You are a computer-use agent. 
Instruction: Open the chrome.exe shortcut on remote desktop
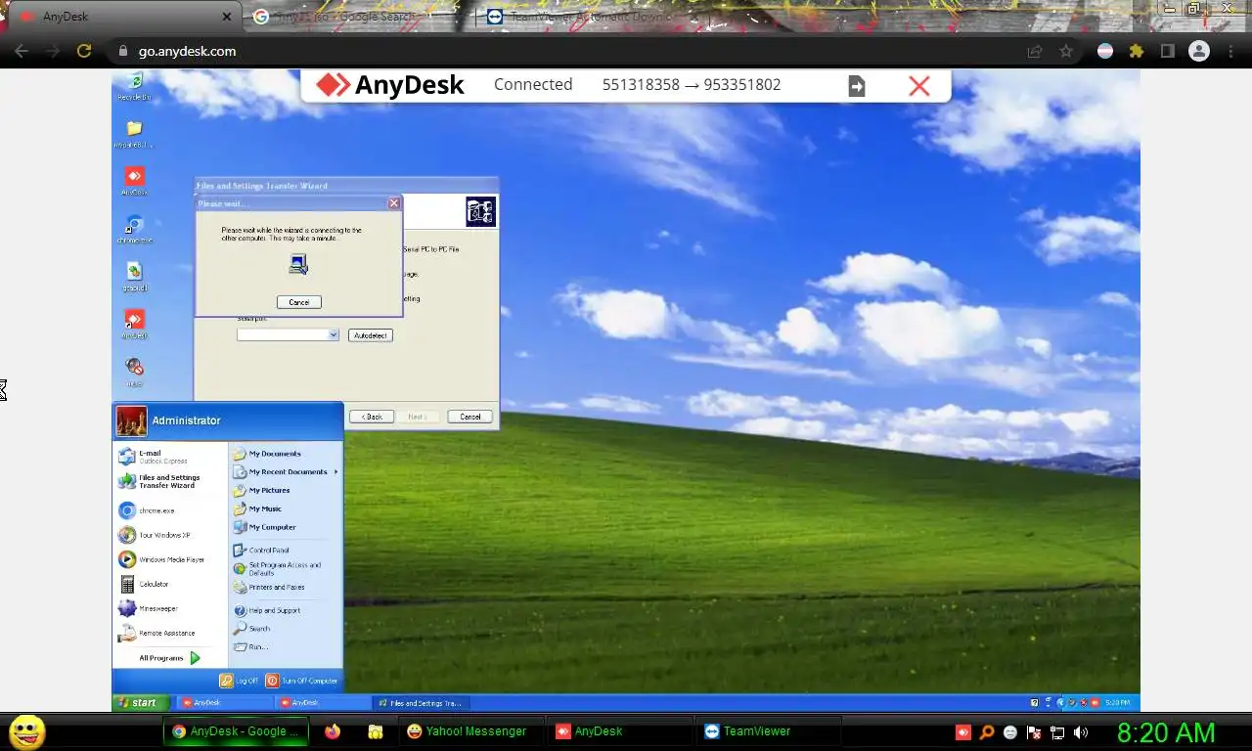tap(134, 229)
